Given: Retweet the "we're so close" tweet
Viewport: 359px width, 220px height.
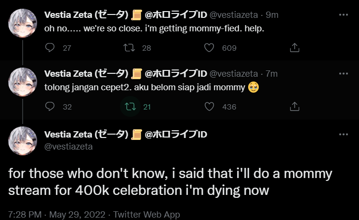Looking at the screenshot, I should 130,48.
